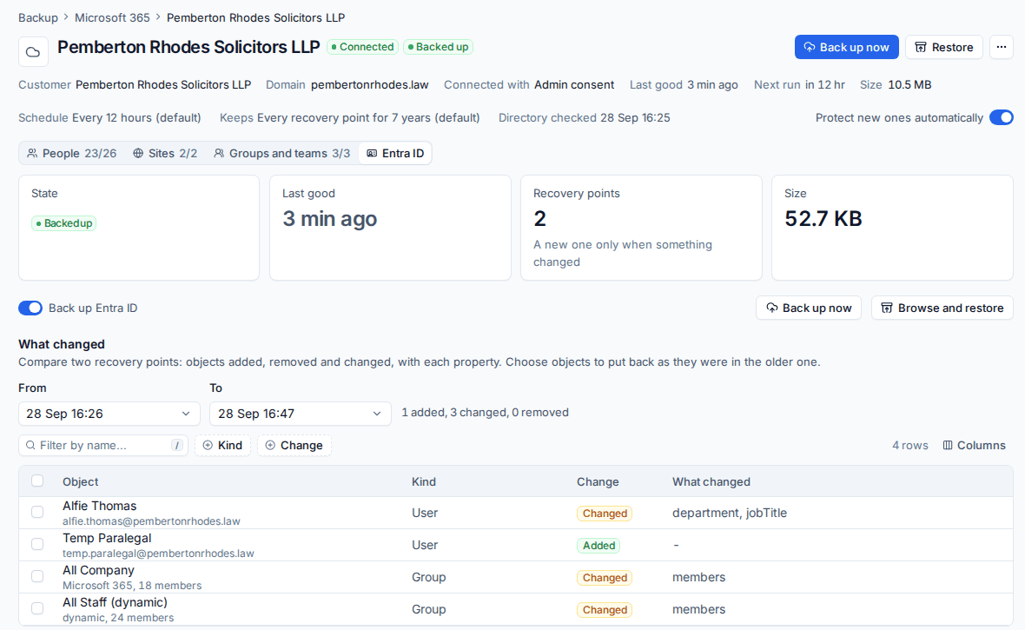The width and height of the screenshot is (1025, 630).
Task: Click the What changed column header
Action: (711, 481)
